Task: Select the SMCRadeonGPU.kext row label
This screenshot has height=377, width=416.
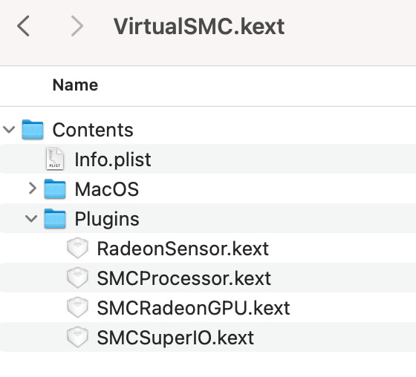Action: pos(193,308)
